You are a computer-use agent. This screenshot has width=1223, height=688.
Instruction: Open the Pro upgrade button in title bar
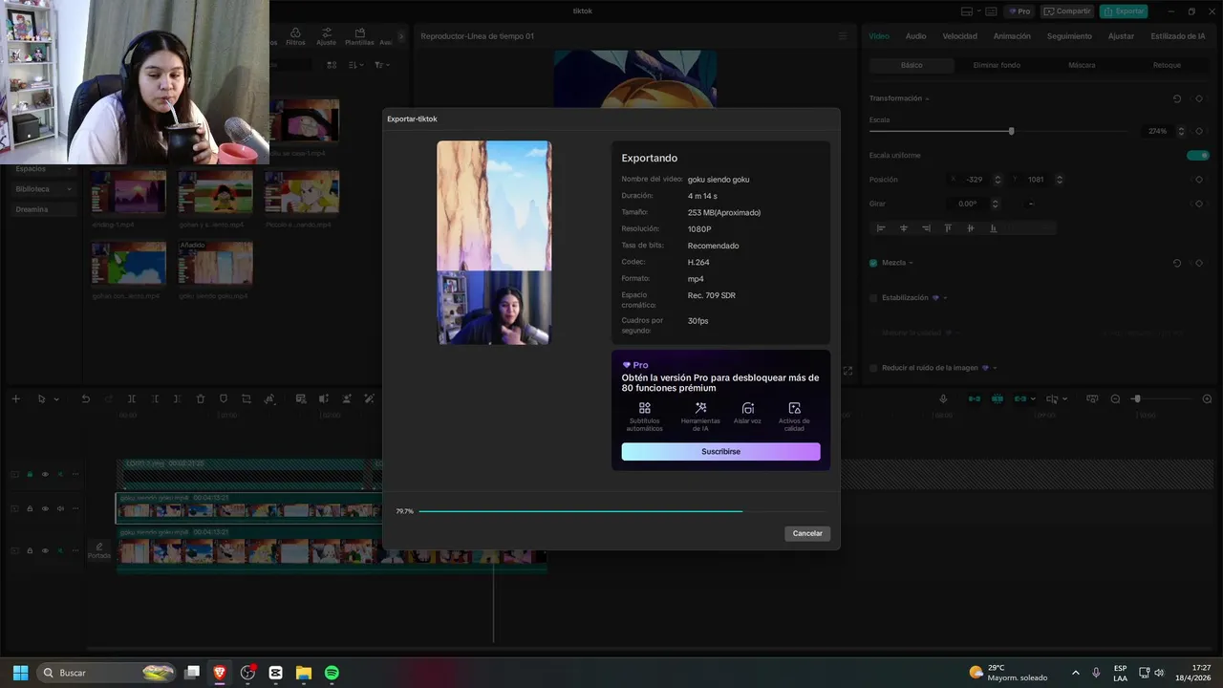pos(1019,11)
